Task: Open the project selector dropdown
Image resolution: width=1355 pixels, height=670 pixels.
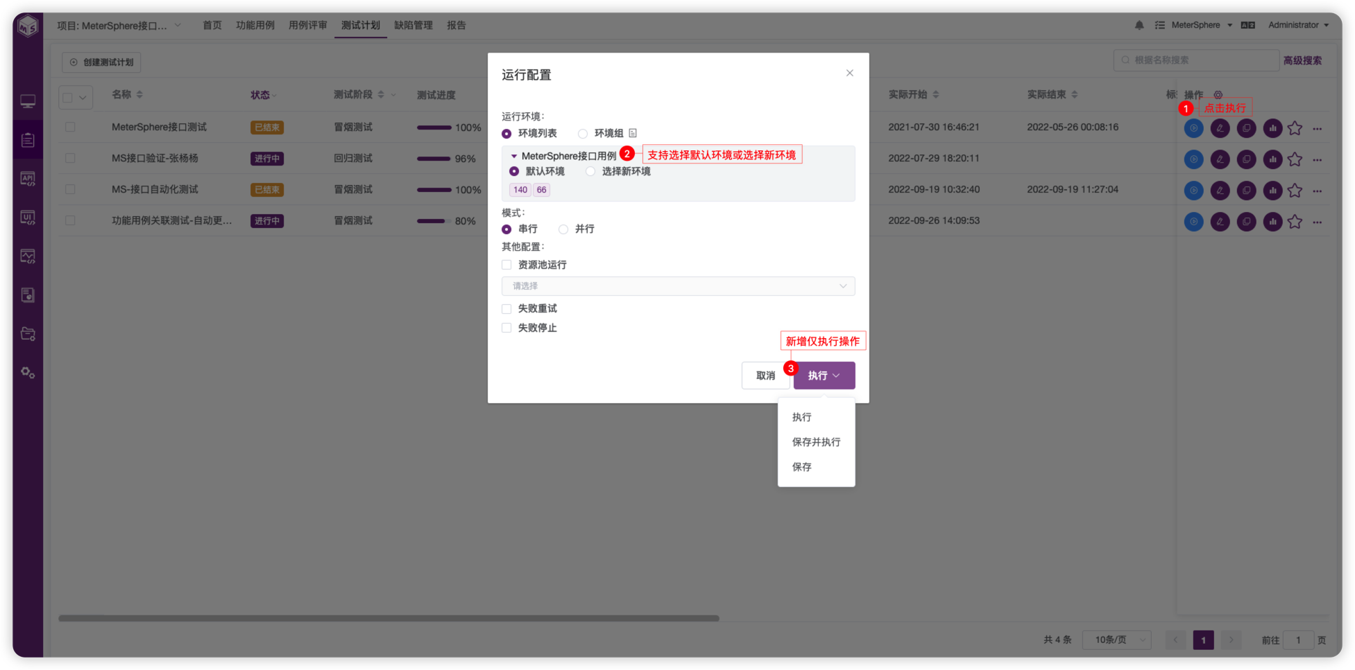Action: coord(119,26)
